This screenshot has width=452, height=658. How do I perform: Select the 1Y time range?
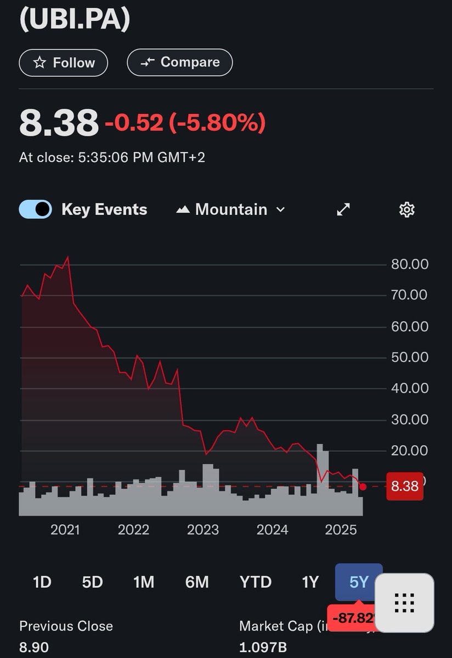310,582
